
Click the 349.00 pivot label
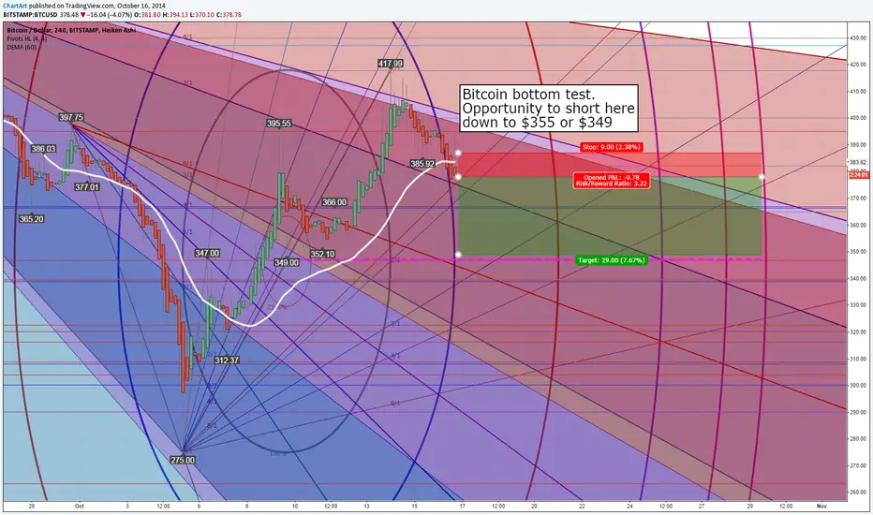(287, 262)
